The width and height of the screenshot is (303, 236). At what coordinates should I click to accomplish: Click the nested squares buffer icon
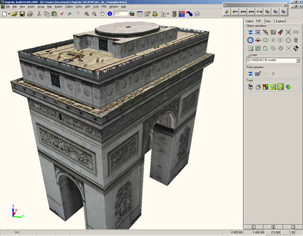coord(258,48)
